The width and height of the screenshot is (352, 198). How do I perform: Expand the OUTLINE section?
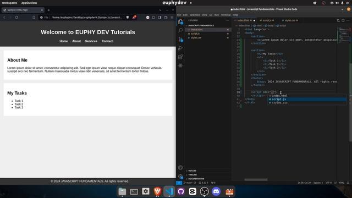[x=208, y=170]
